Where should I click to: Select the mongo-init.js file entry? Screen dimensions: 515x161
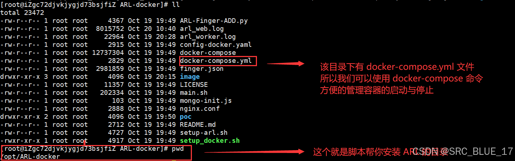pyautogui.click(x=206, y=101)
